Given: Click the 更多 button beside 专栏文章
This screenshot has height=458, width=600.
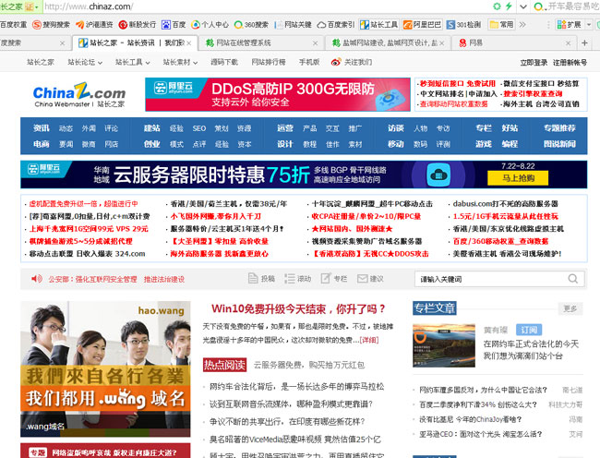Looking at the screenshot, I should tap(570, 308).
